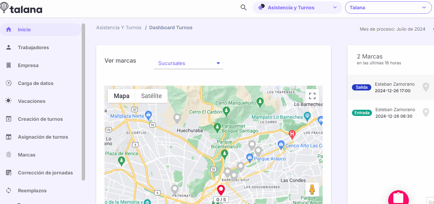Select the Vacaciones sun icon
This screenshot has height=204, width=434.
(9, 101)
